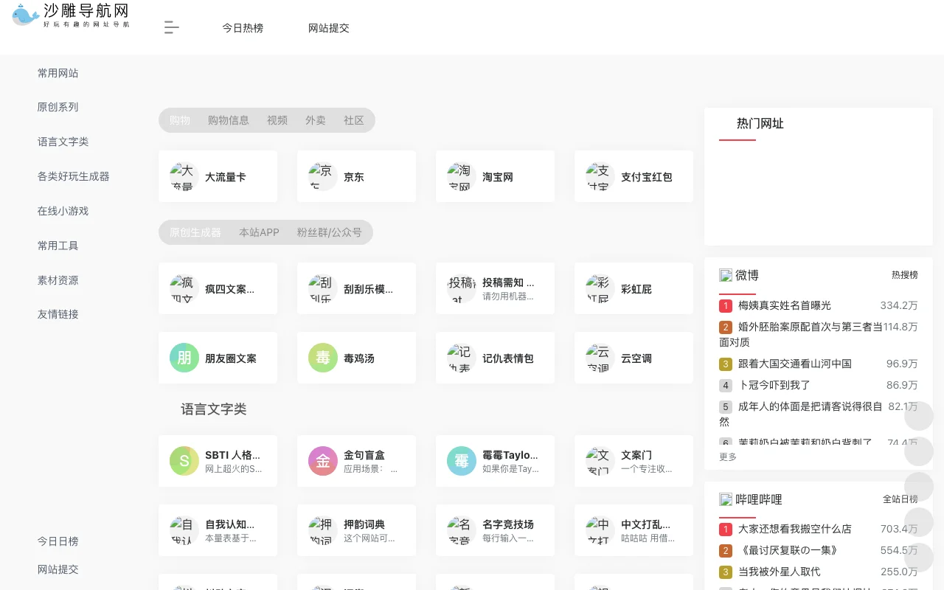944x590 pixels.
Task: Open 当我被外星人取代 video item
Action: (x=780, y=572)
